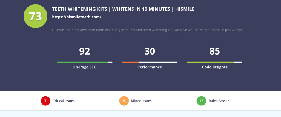Click the On-Page SEO progress bar
This screenshot has height=117, width=281.
pos(85,62)
